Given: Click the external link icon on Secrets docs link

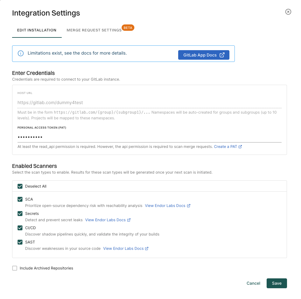Looking at the screenshot, I should (x=129, y=220).
